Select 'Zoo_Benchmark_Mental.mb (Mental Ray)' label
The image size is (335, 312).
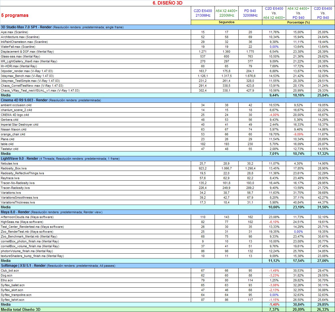[29, 236]
